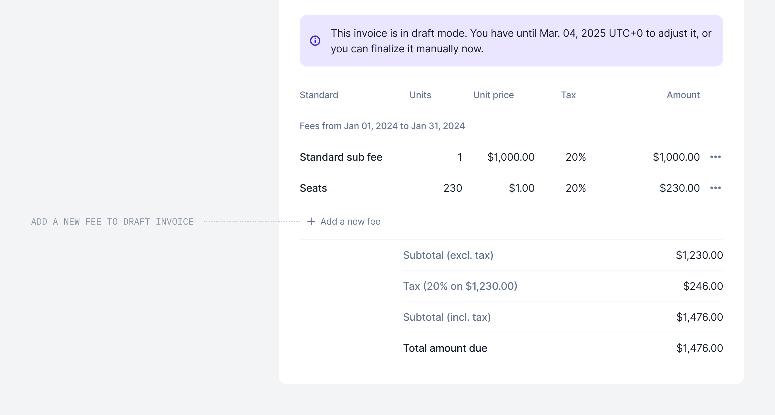Click the $1,000.00 unit price value
Image resolution: width=775 pixels, height=415 pixels.
point(511,157)
